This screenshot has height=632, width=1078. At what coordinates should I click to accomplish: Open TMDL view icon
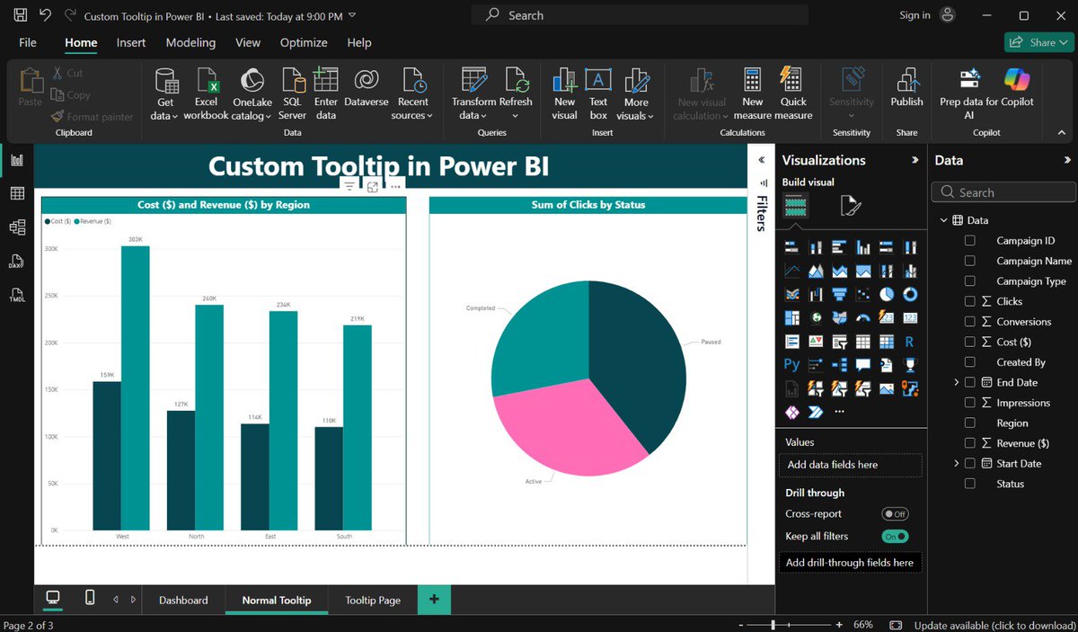16,295
